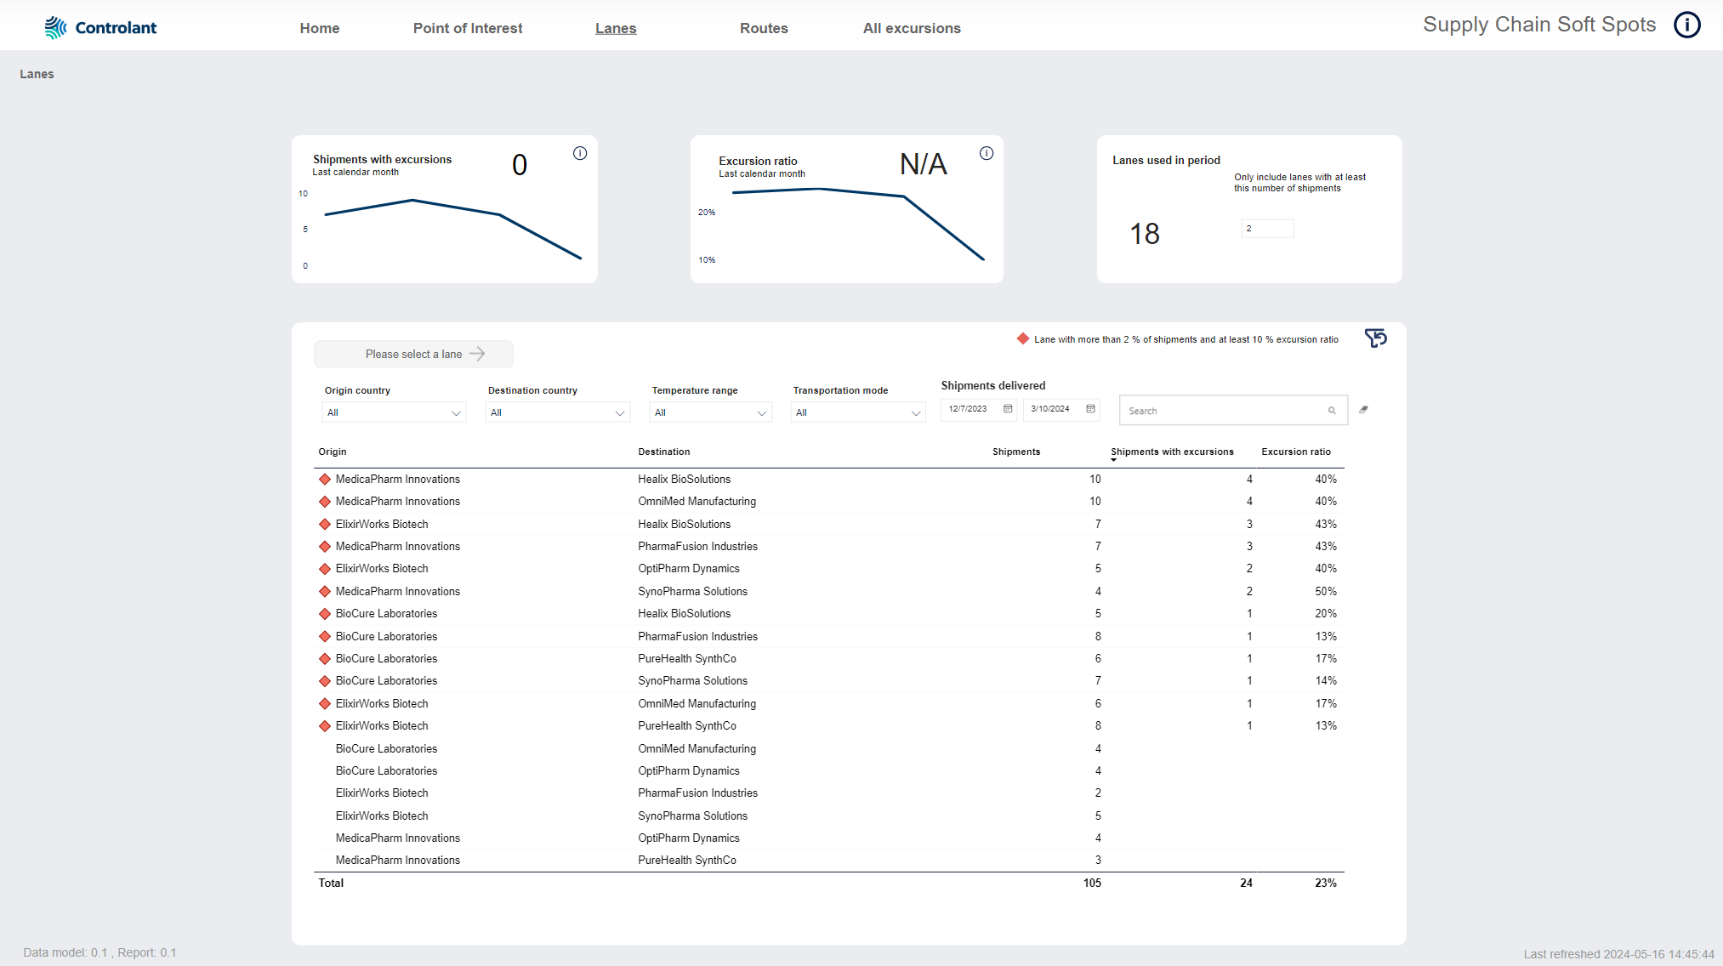
Task: Click the minimum shipments number field
Action: tap(1267, 228)
